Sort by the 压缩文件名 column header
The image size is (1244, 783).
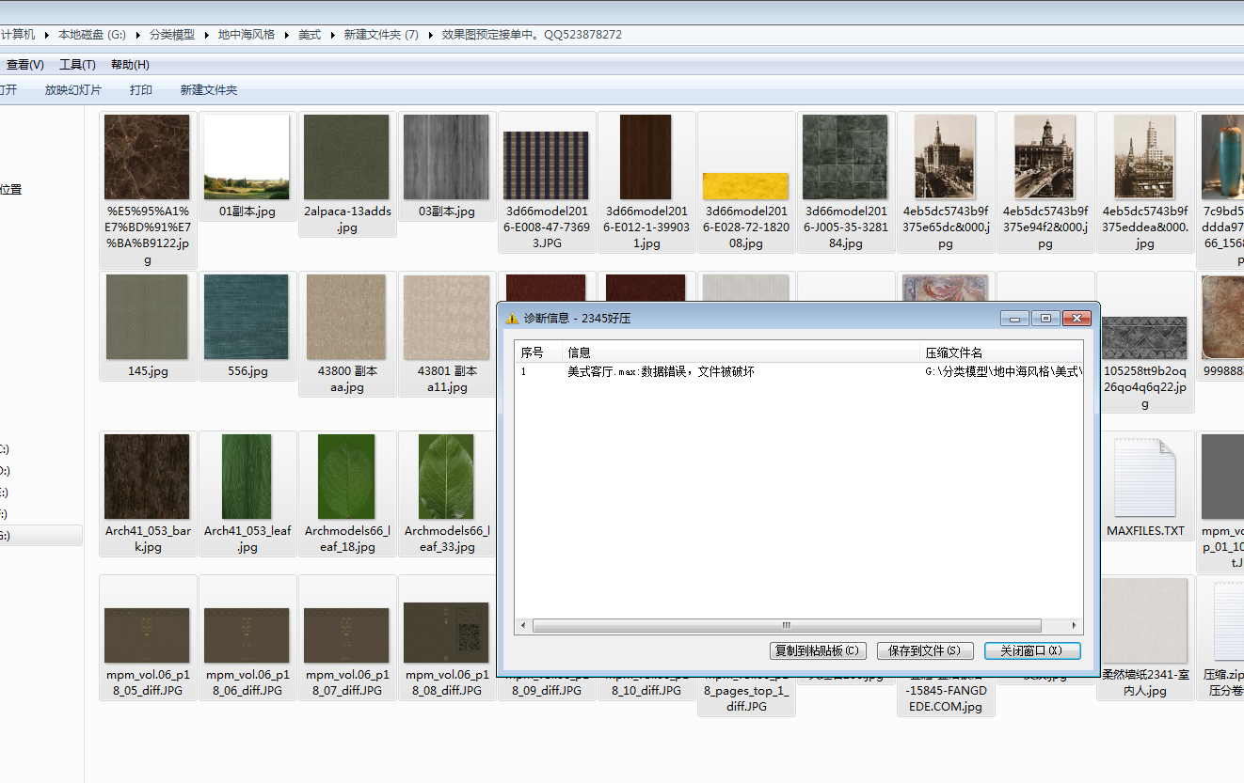[x=1001, y=352]
